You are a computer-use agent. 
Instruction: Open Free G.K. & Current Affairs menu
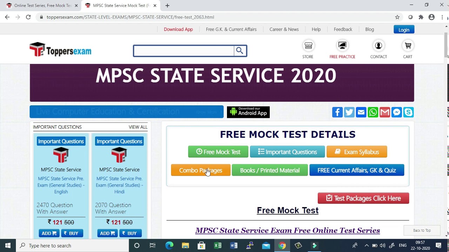(x=231, y=29)
